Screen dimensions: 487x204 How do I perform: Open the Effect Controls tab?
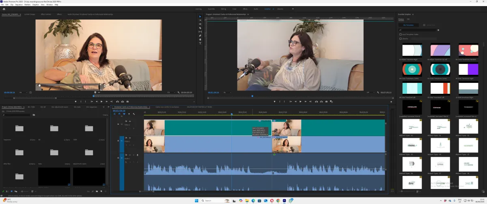(46, 14)
